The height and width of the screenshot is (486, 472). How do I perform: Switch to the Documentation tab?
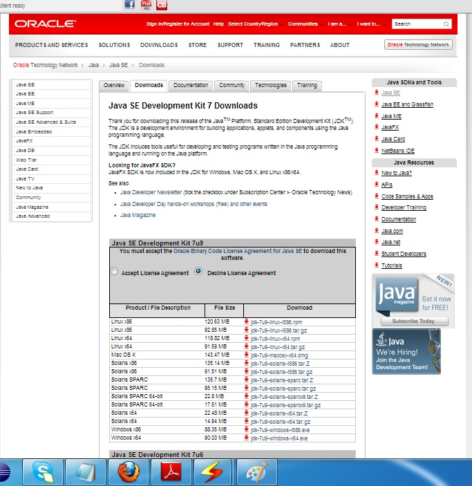[191, 85]
